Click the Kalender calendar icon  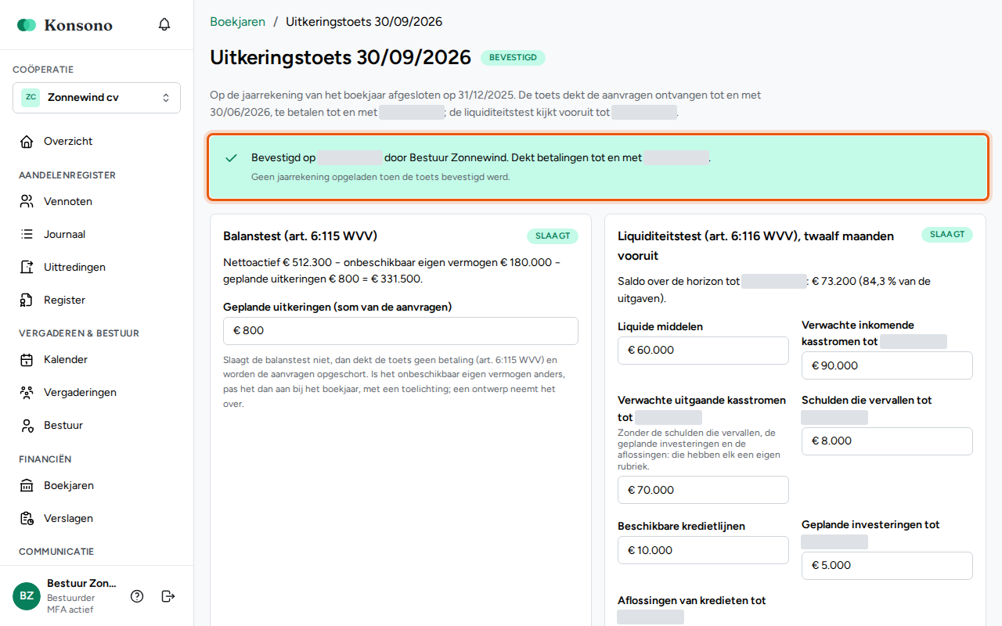[27, 360]
